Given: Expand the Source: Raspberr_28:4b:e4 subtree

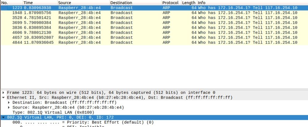Looking at the screenshot, I should pos(9,108).
